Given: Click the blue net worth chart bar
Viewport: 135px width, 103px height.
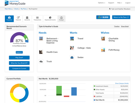Looking at the screenshot, I should 74,91.
